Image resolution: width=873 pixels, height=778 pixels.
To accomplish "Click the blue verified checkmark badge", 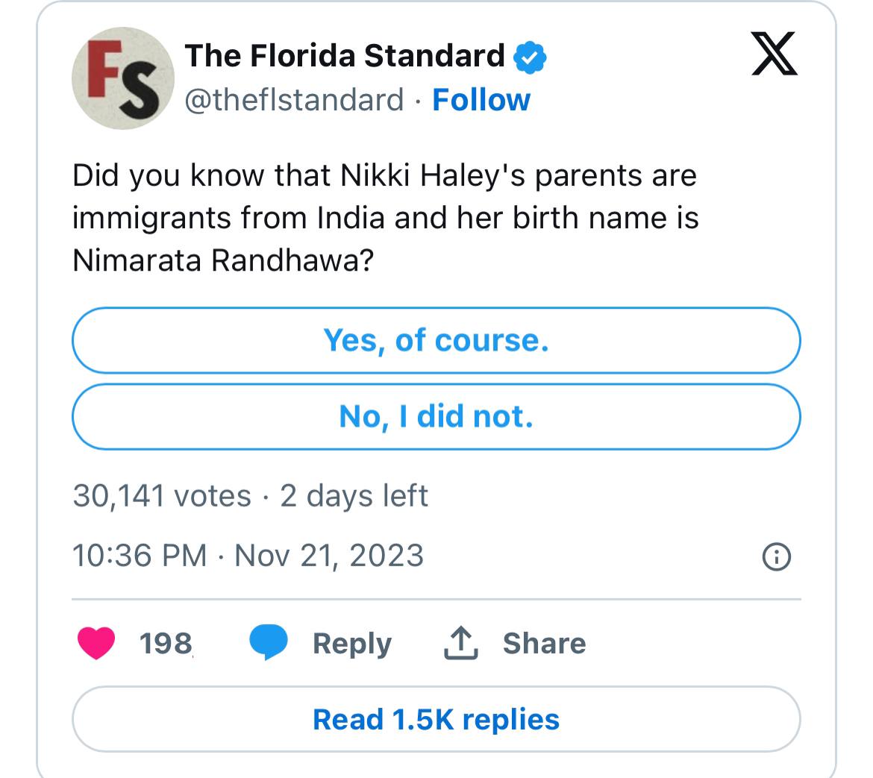I will click(x=531, y=57).
